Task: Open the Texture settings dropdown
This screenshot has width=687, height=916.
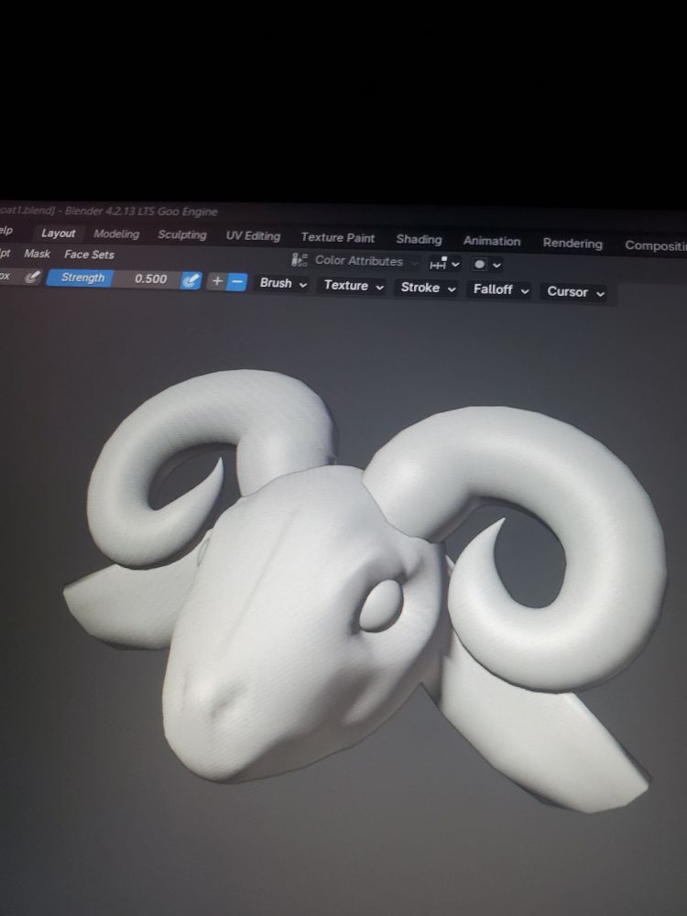Action: pyautogui.click(x=353, y=286)
